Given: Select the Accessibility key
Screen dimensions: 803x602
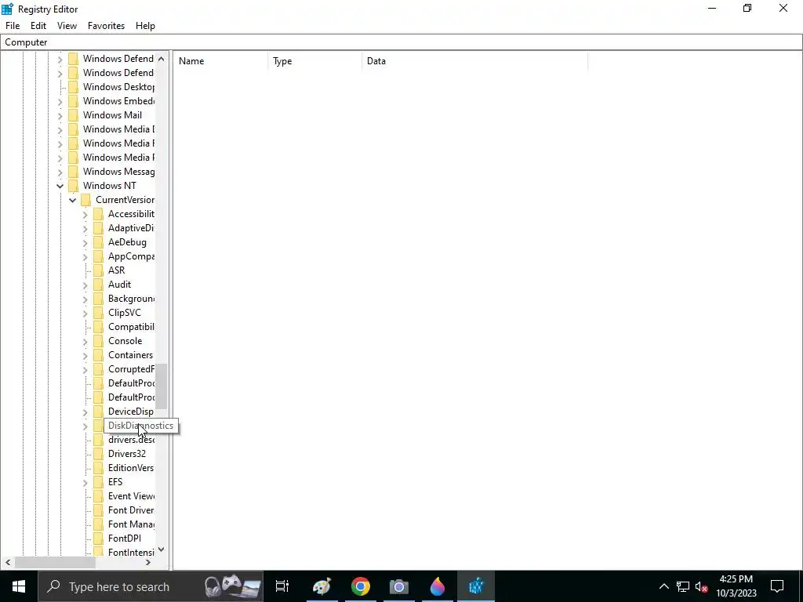Looking at the screenshot, I should pyautogui.click(x=131, y=214).
